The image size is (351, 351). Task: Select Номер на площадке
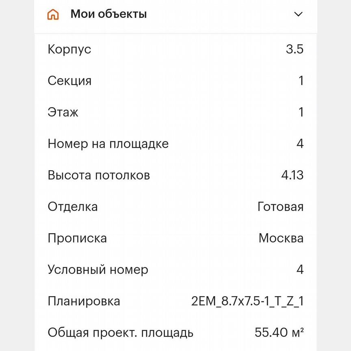(x=109, y=144)
